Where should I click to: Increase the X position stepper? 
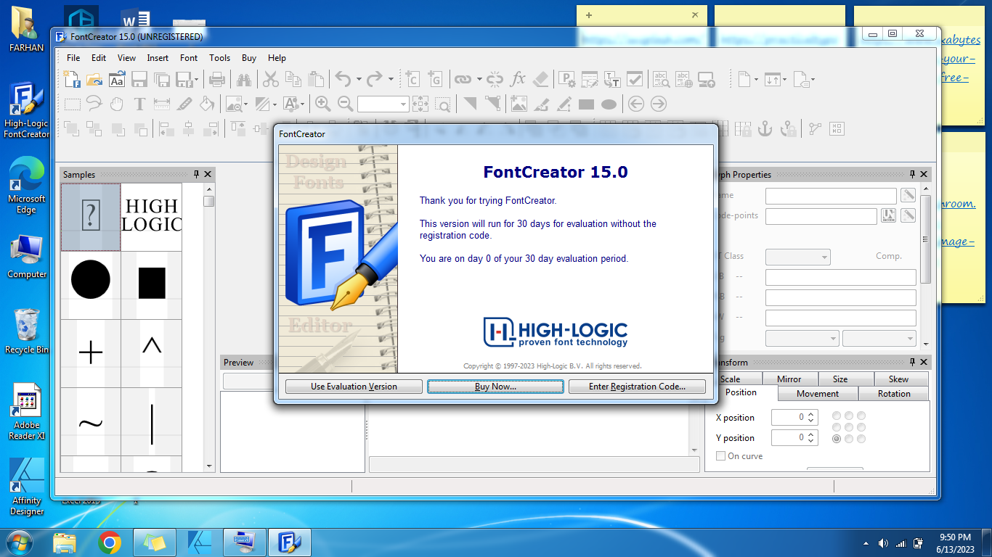812,414
